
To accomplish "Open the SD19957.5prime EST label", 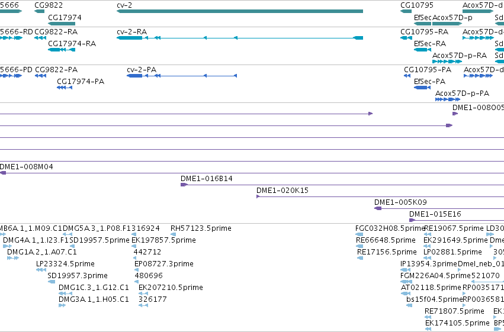I will [99, 240].
